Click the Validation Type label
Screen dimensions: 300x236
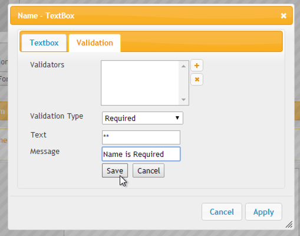57,116
